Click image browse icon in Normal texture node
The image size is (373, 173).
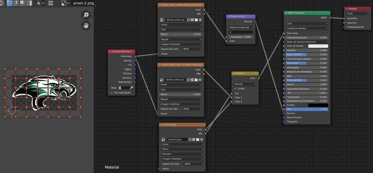(163, 20)
